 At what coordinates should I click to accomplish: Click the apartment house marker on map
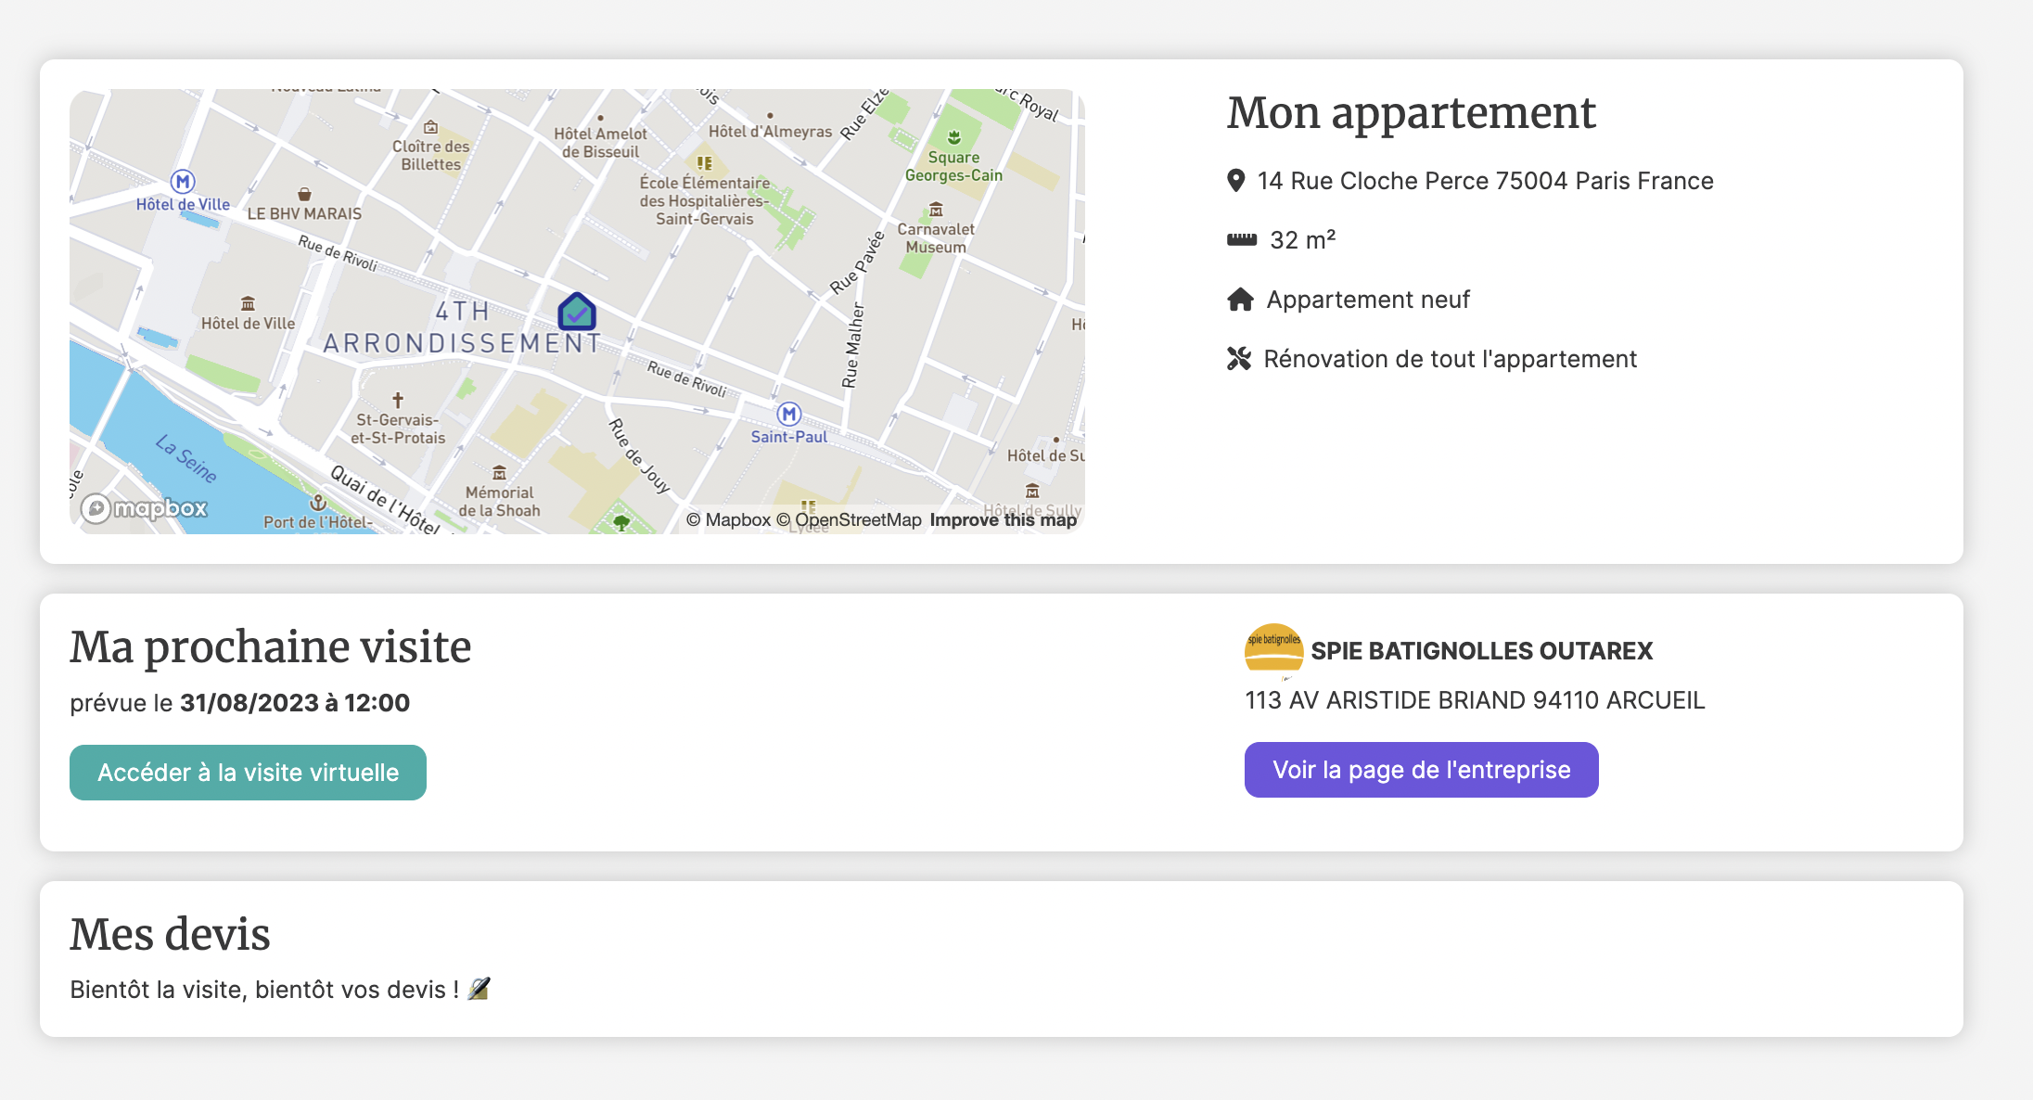click(576, 313)
